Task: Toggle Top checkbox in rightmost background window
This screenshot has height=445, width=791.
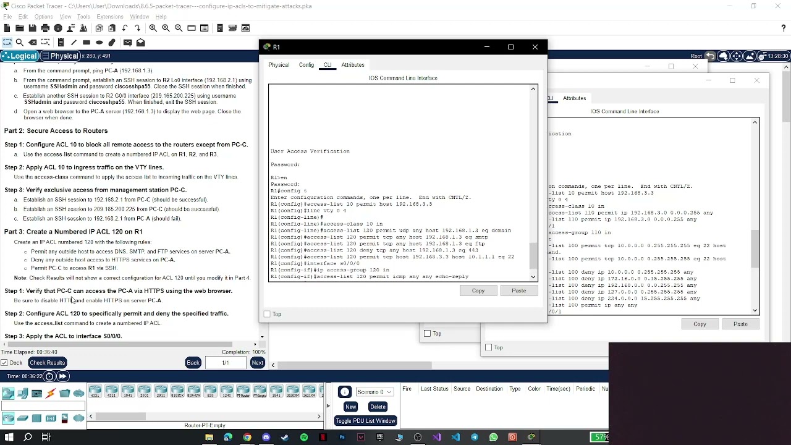Action: (x=488, y=347)
